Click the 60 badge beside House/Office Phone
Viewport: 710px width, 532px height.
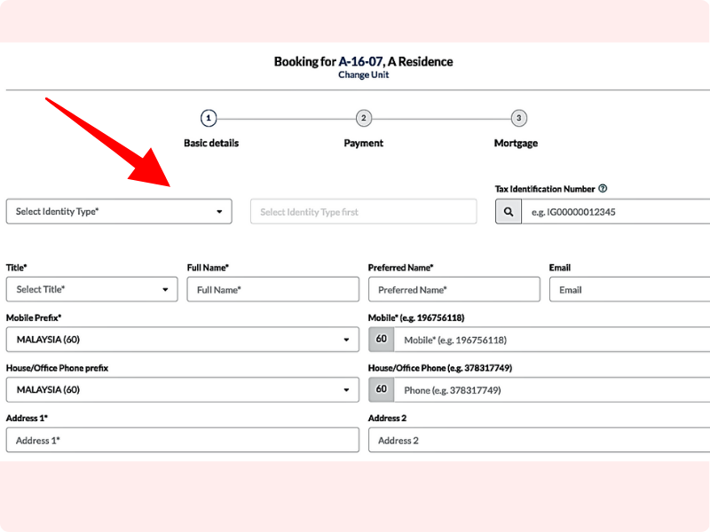coord(381,389)
